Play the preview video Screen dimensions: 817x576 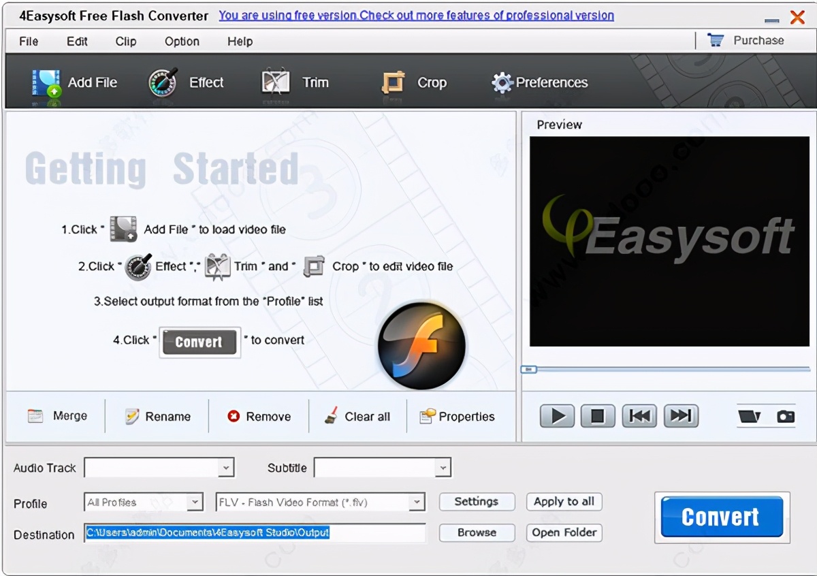click(x=557, y=416)
